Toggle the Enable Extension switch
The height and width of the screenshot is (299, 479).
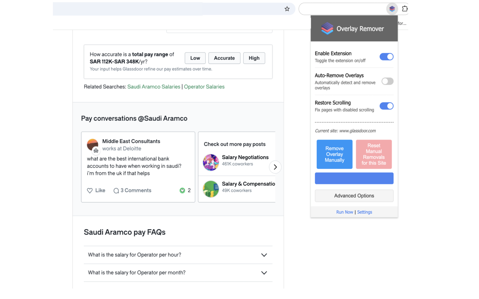click(x=387, y=57)
